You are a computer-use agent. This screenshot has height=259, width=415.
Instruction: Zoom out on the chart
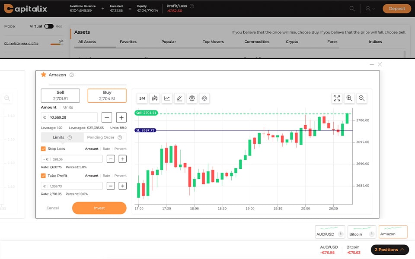(362, 98)
